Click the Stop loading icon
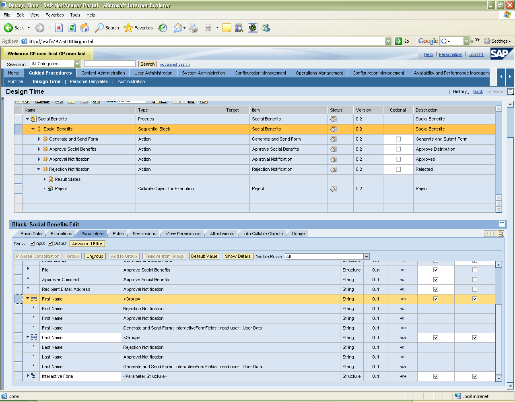The image size is (515, 402). tap(59, 28)
